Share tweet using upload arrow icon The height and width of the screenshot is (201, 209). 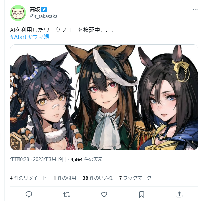coord(179,194)
